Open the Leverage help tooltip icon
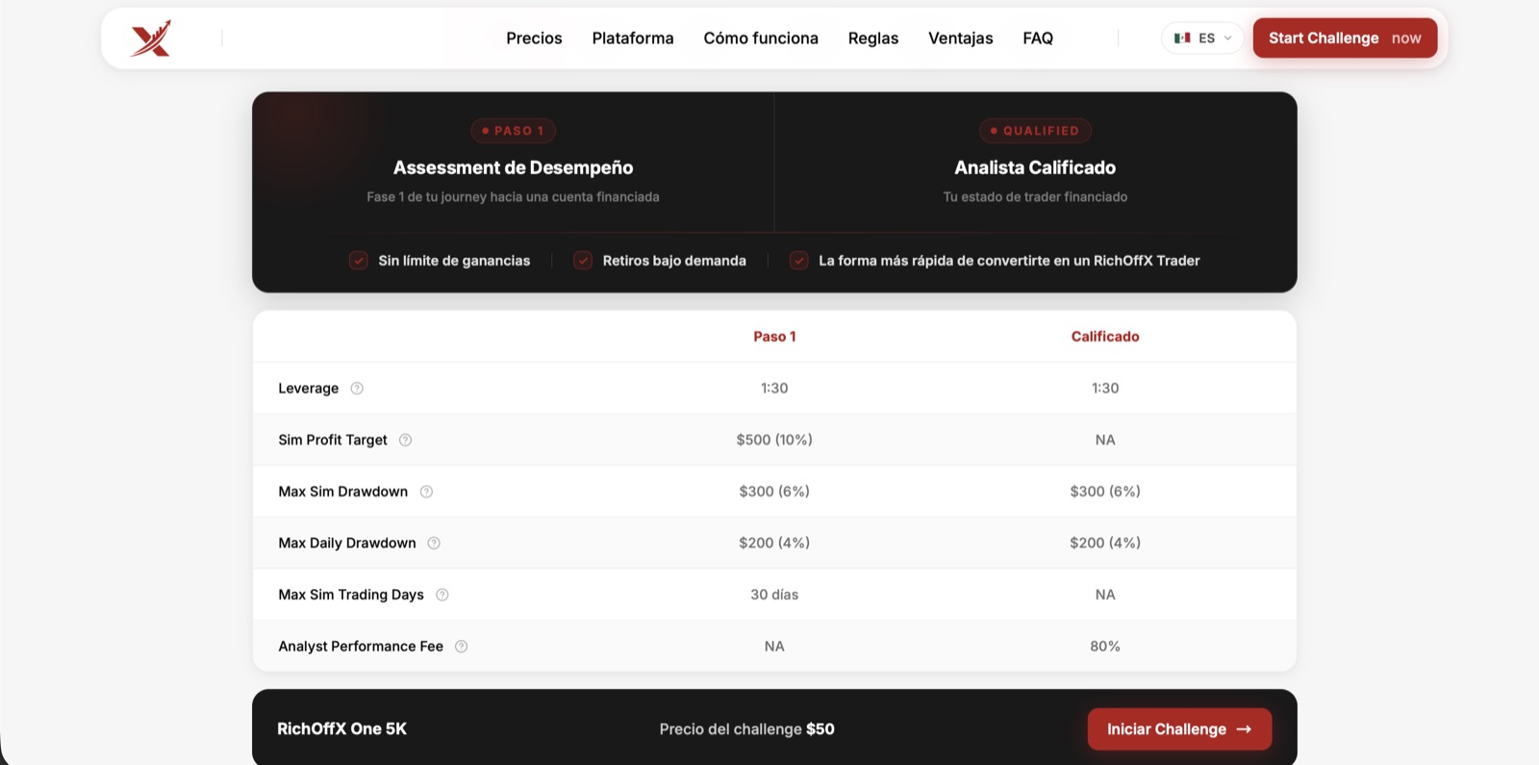1539x765 pixels. [x=357, y=389]
